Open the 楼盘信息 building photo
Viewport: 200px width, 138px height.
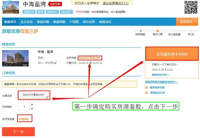pos(15,58)
